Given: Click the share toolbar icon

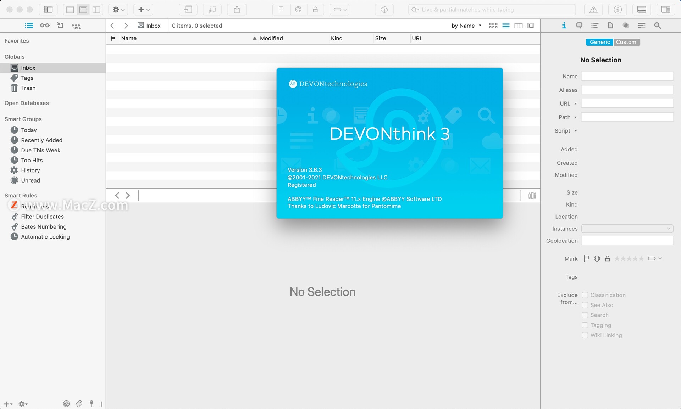Looking at the screenshot, I should point(237,10).
